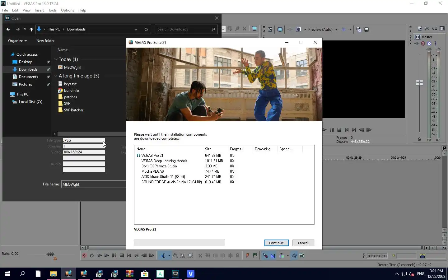Open Microsoft Store from the taskbar

tap(145, 274)
